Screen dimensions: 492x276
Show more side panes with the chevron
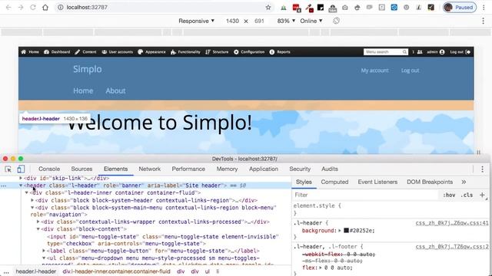[x=464, y=182]
